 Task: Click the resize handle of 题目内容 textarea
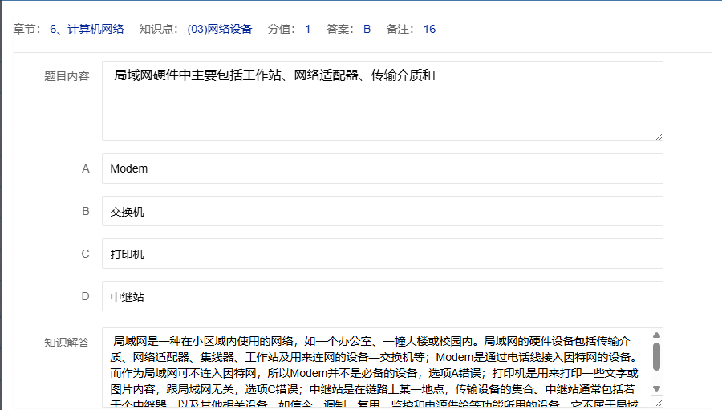(x=659, y=136)
